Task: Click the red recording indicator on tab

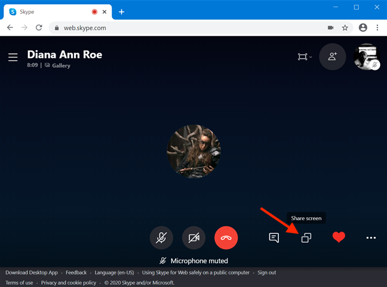Action: 94,12
